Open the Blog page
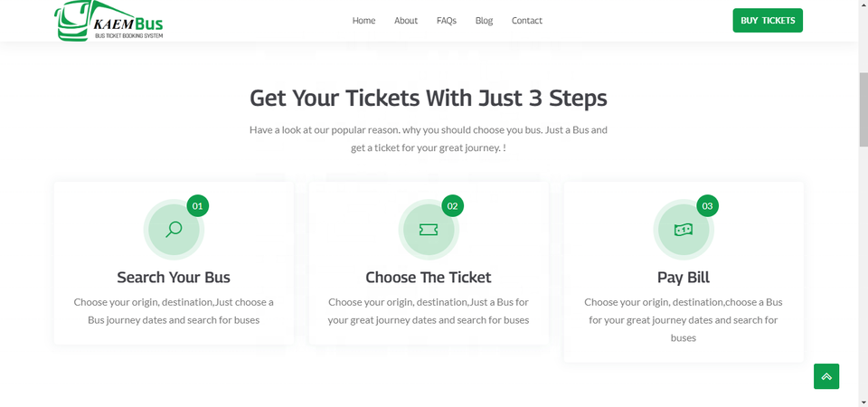 point(485,21)
